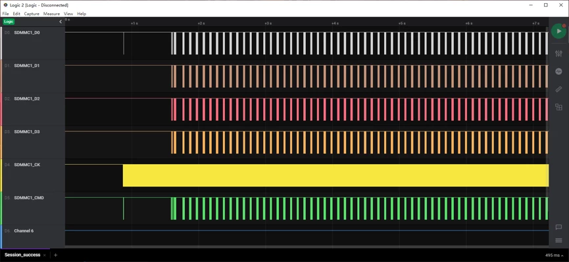The width and height of the screenshot is (569, 262).
Task: Click the yellow color strip of SDMMC1_CK
Action: 1,175
